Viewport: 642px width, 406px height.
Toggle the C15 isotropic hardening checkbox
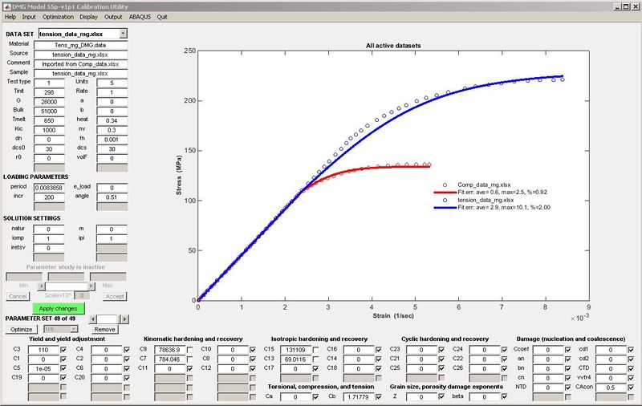click(x=315, y=350)
